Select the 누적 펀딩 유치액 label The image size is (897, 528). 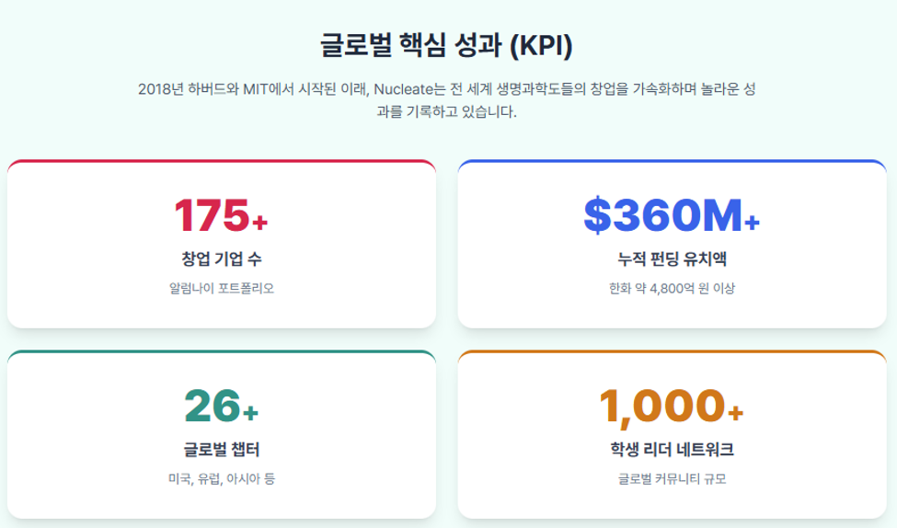pyautogui.click(x=672, y=258)
